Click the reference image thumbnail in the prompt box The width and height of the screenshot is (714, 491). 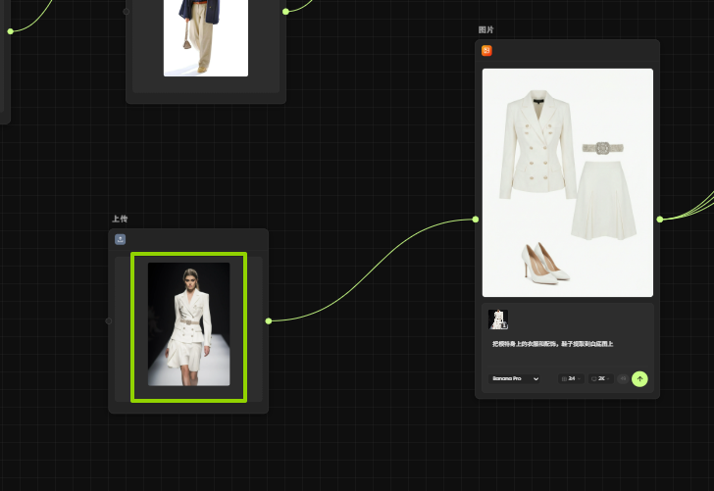(498, 319)
